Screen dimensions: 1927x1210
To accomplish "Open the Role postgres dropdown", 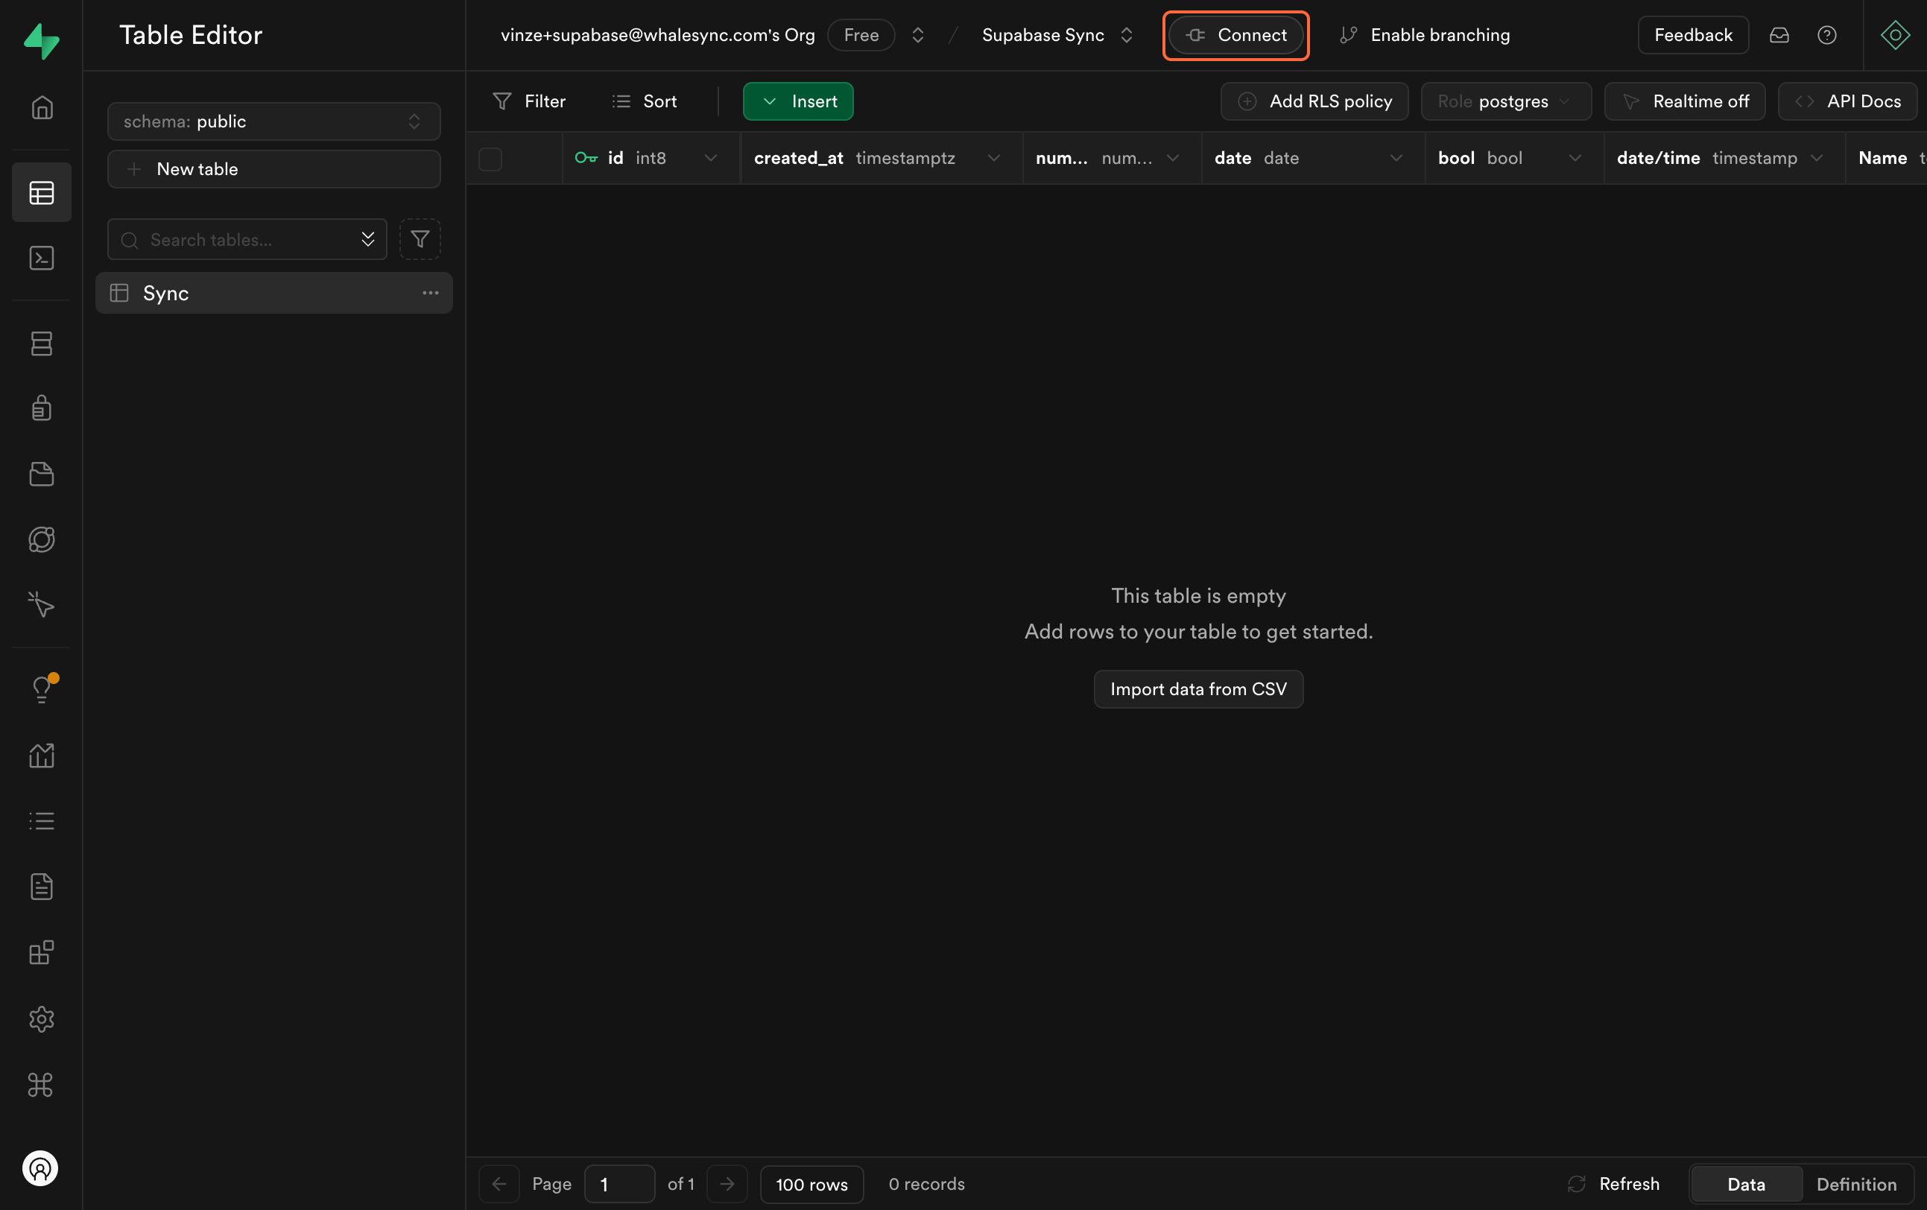I will click(x=1505, y=101).
